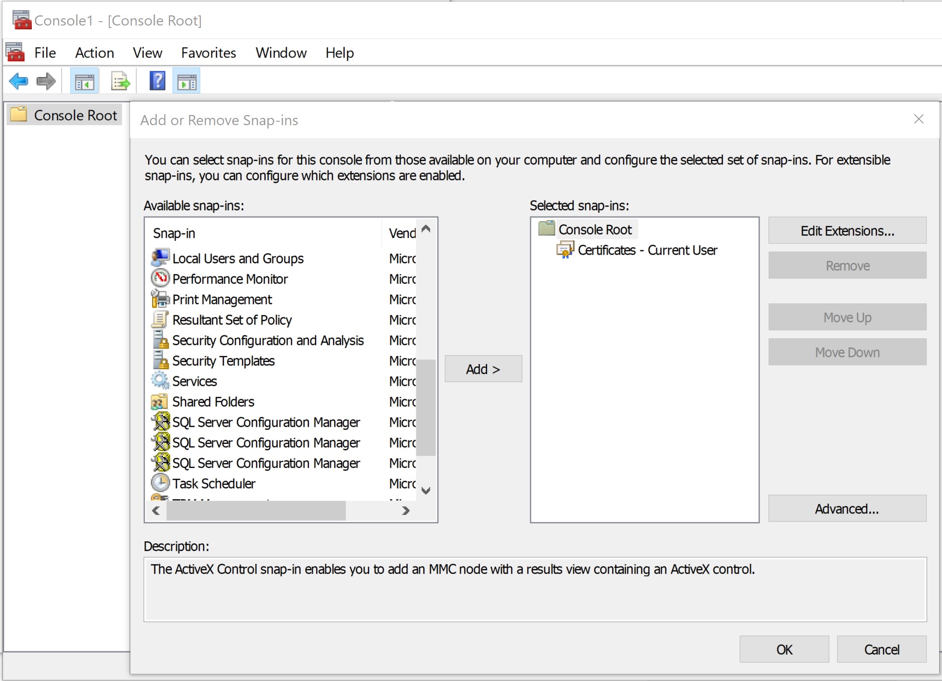The image size is (942, 681).
Task: Click the Export List toolbar icon
Action: 120,81
